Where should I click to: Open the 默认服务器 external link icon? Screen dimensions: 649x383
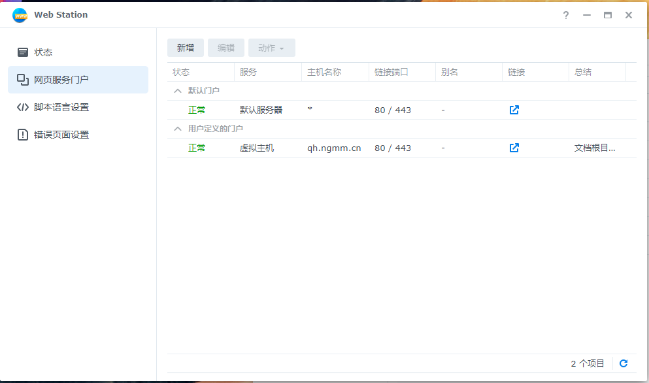click(514, 110)
